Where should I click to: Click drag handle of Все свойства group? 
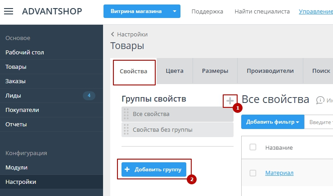click(x=126, y=114)
